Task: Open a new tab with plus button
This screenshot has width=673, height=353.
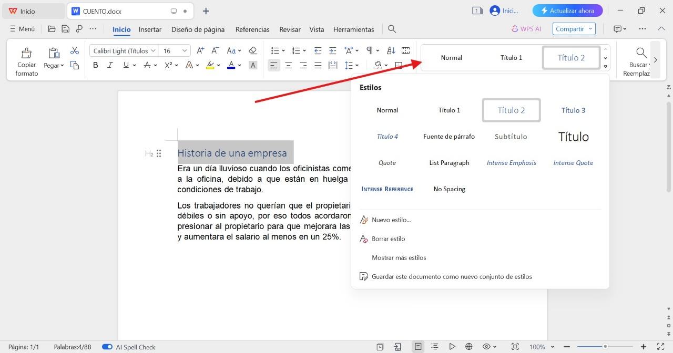Action: point(206,11)
